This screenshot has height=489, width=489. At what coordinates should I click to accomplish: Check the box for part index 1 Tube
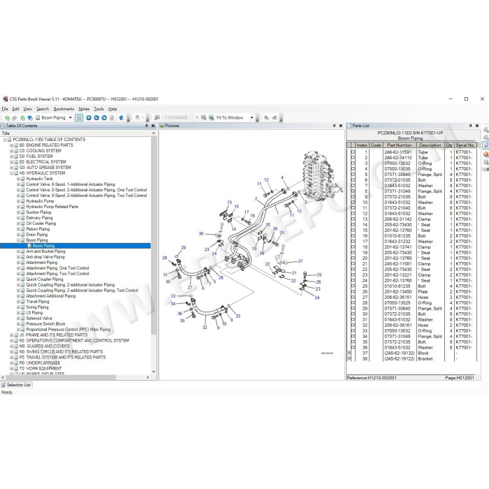(x=353, y=152)
